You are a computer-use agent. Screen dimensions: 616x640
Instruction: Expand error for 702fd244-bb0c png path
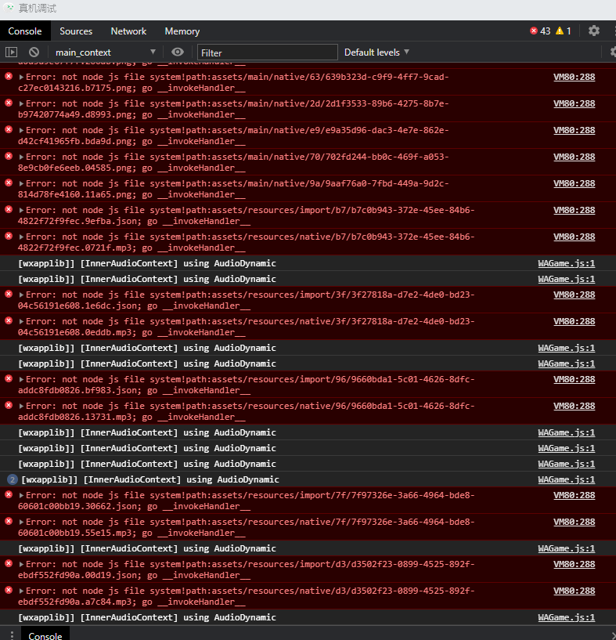point(21,157)
